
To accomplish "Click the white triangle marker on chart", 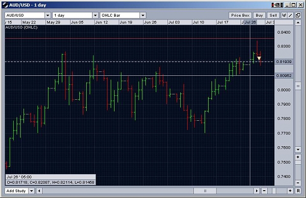I will (259, 58).
